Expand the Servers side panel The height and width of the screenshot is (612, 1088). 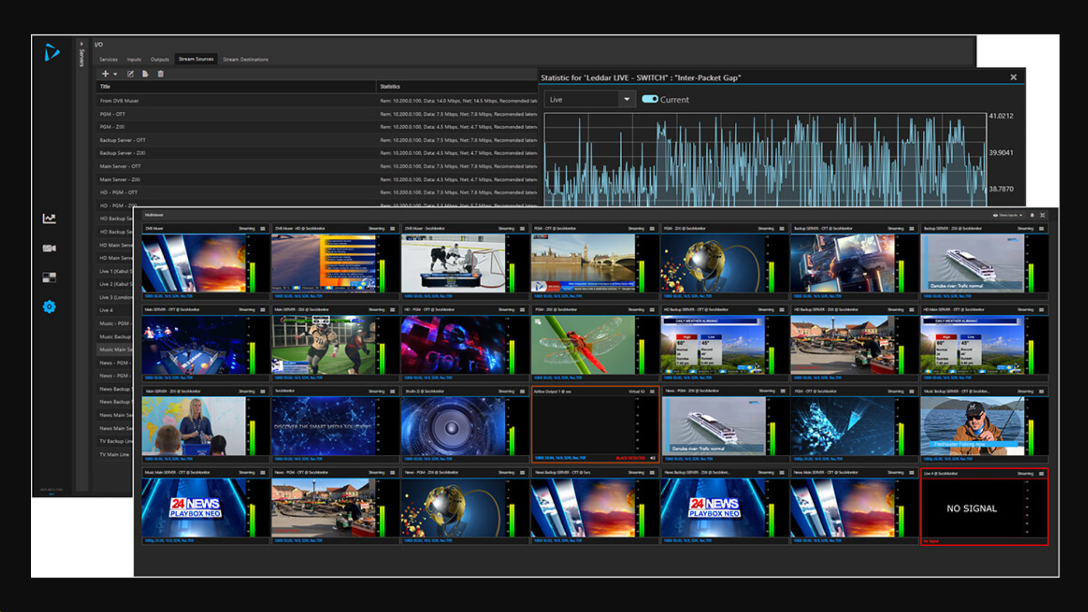click(82, 44)
